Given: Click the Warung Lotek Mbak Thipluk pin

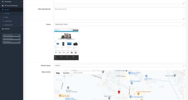Looking at the screenshot, I should pyautogui.click(x=60, y=96).
